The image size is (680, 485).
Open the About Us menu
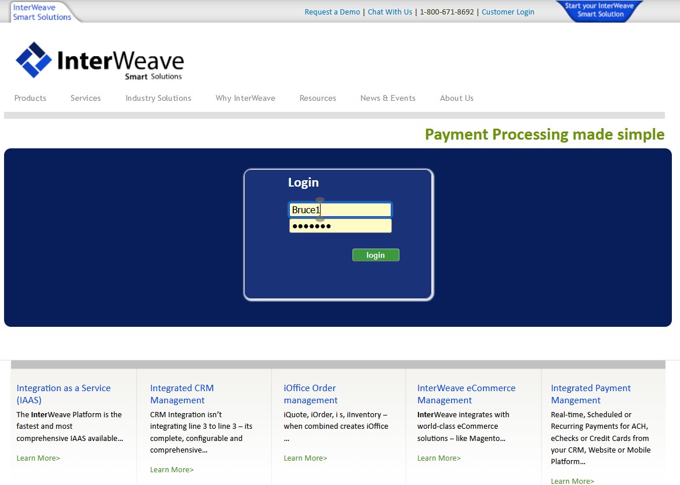pyautogui.click(x=456, y=98)
